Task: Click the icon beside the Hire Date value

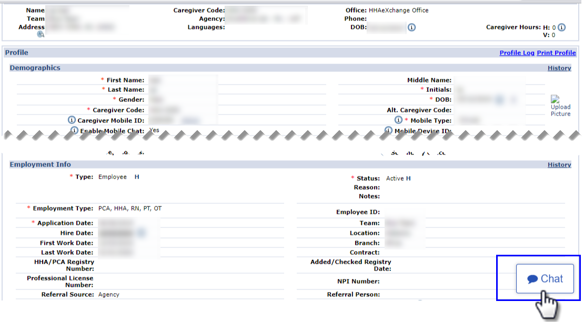Action: (x=141, y=233)
